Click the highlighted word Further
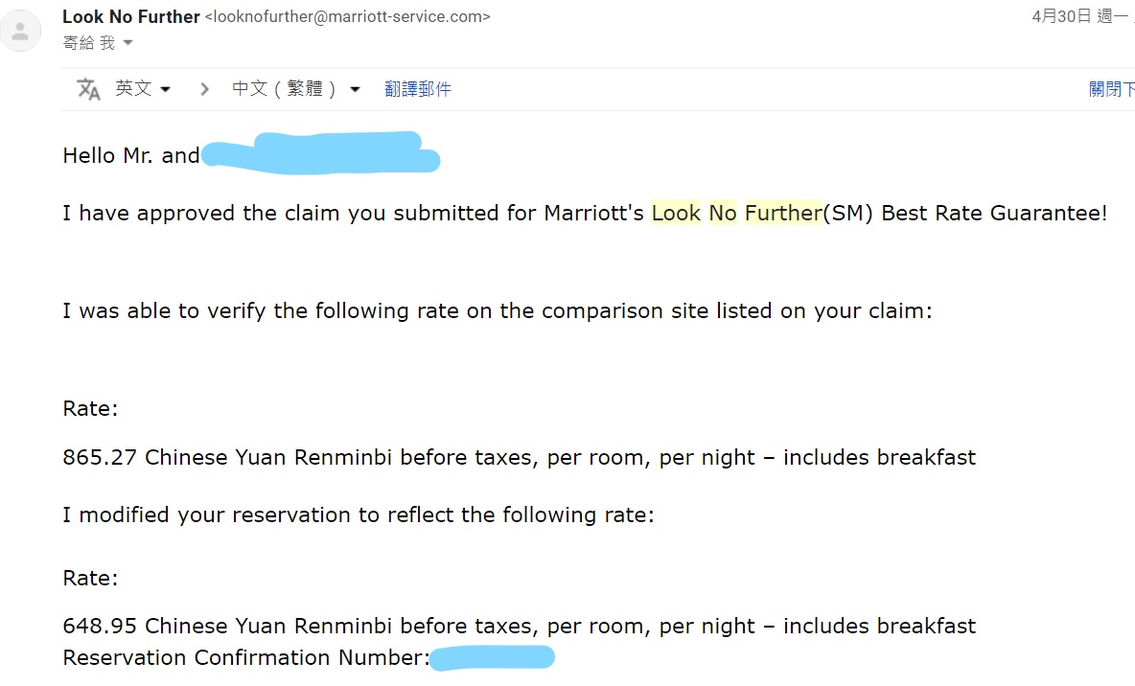1135x686 pixels. [x=783, y=213]
